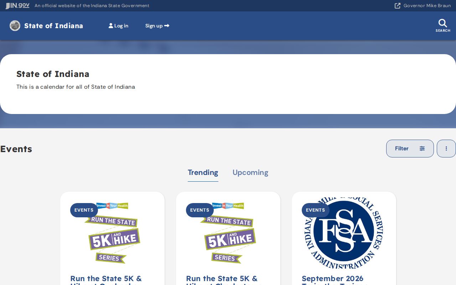Switch to the Upcoming tab
The height and width of the screenshot is (285, 456).
pos(250,173)
